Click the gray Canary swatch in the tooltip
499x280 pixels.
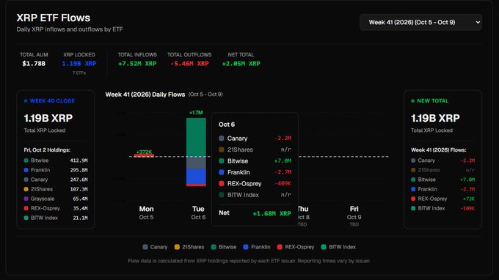tap(222, 139)
